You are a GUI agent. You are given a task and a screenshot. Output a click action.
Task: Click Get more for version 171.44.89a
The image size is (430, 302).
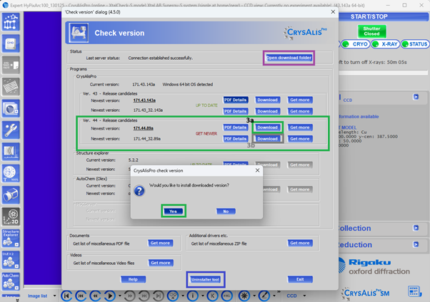pos(300,127)
